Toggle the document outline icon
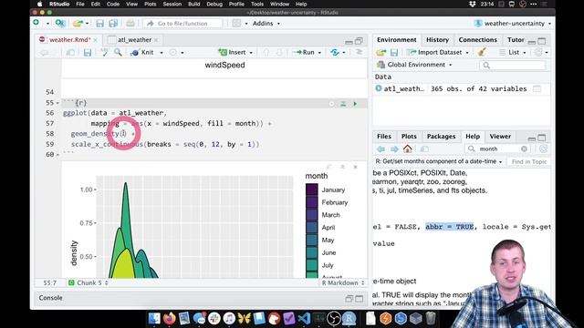Viewport: 584px width, 328px height. 359,52
